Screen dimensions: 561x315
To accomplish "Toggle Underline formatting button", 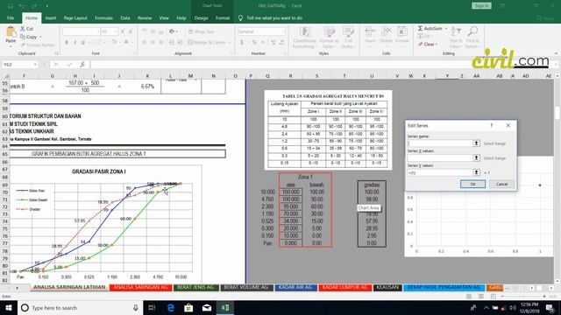I will click(83, 42).
